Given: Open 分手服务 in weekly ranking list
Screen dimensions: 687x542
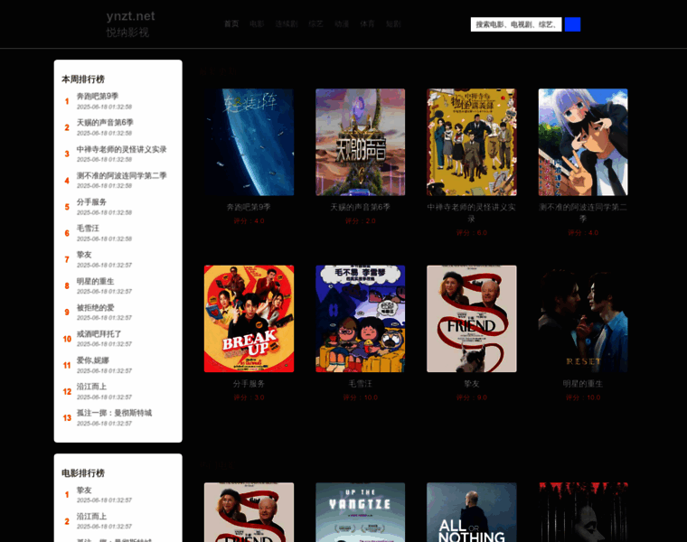Looking at the screenshot, I should tap(91, 201).
